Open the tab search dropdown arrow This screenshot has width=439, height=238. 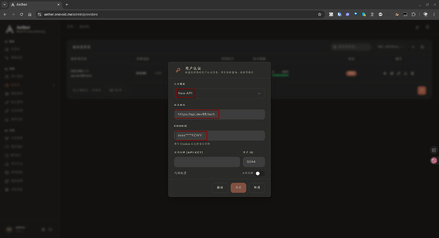pos(4,4)
